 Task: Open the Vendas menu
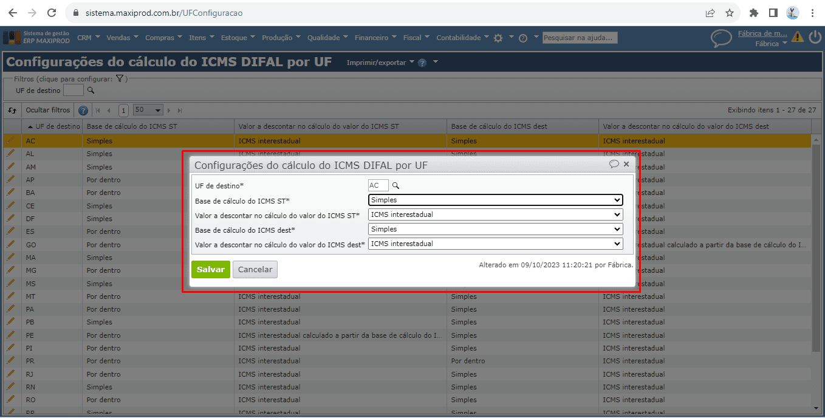122,38
